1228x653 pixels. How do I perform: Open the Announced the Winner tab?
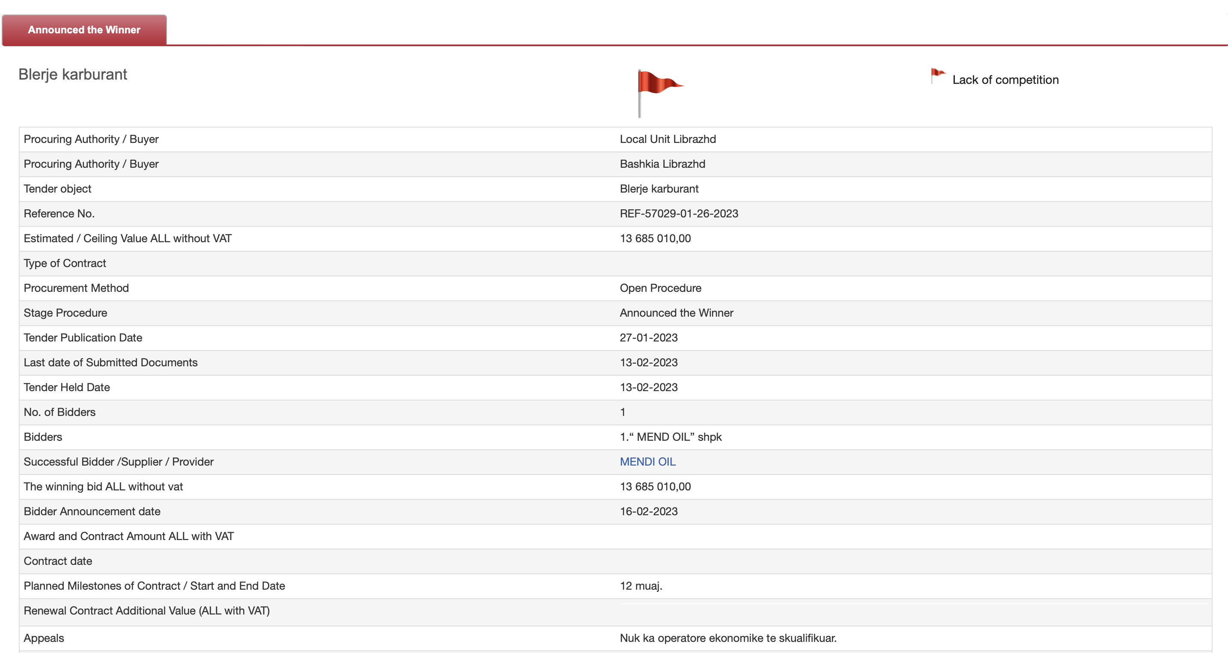click(x=84, y=30)
